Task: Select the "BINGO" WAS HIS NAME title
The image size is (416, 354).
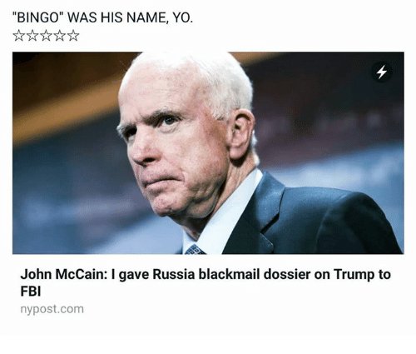Action: [x=102, y=18]
